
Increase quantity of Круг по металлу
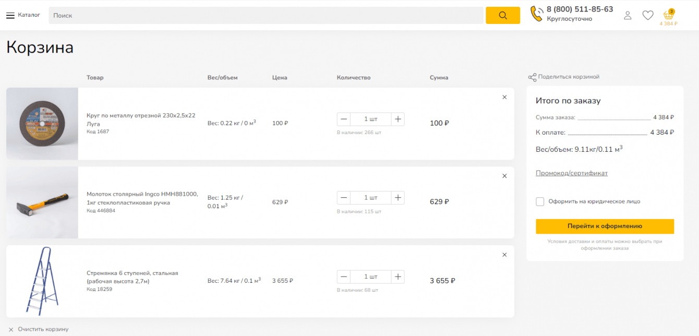coord(397,119)
